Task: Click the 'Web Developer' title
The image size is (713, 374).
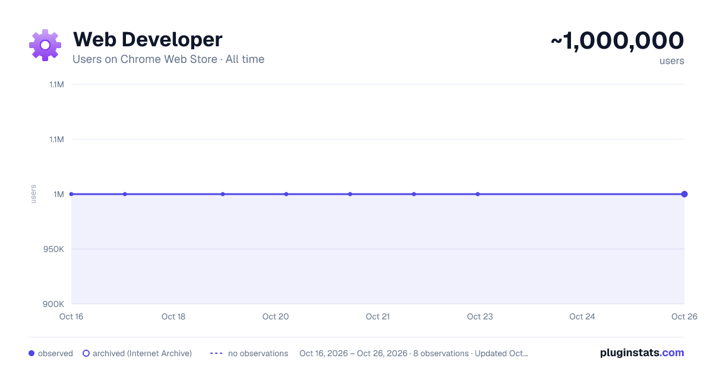Action: pyautogui.click(x=147, y=39)
